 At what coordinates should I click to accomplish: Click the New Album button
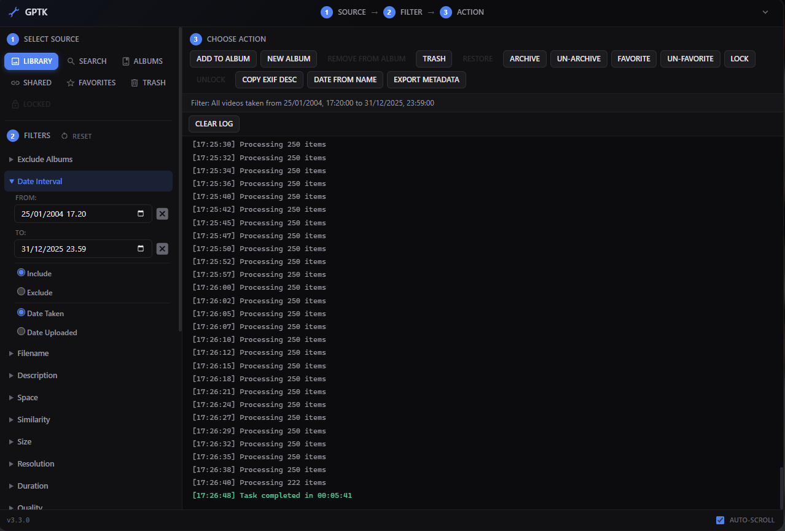point(289,59)
